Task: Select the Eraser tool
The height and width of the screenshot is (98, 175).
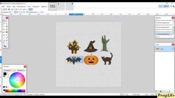Action: click(x=7, y=35)
